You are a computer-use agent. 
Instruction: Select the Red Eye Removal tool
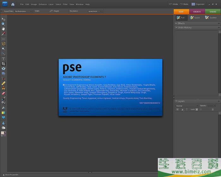3,79
